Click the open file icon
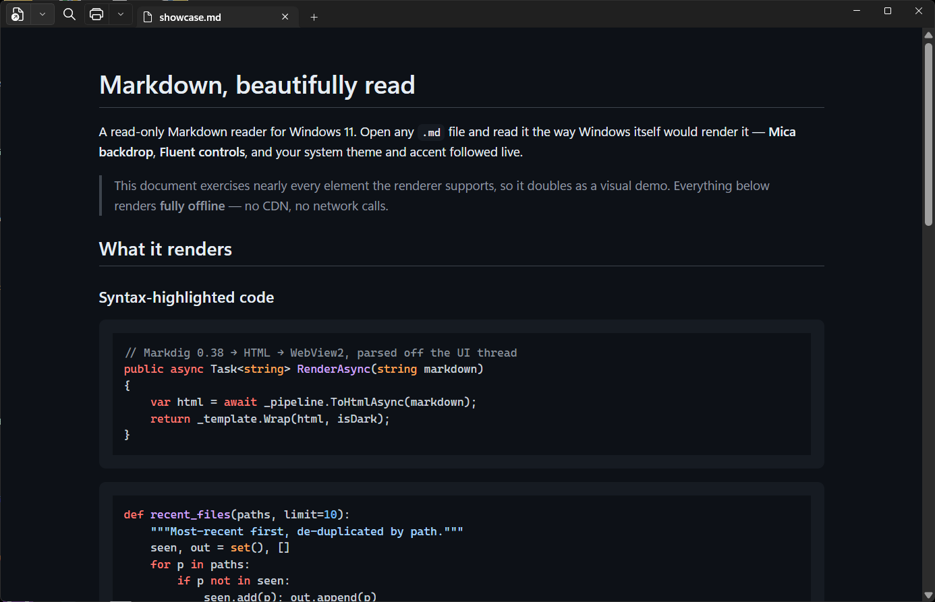 pyautogui.click(x=18, y=14)
